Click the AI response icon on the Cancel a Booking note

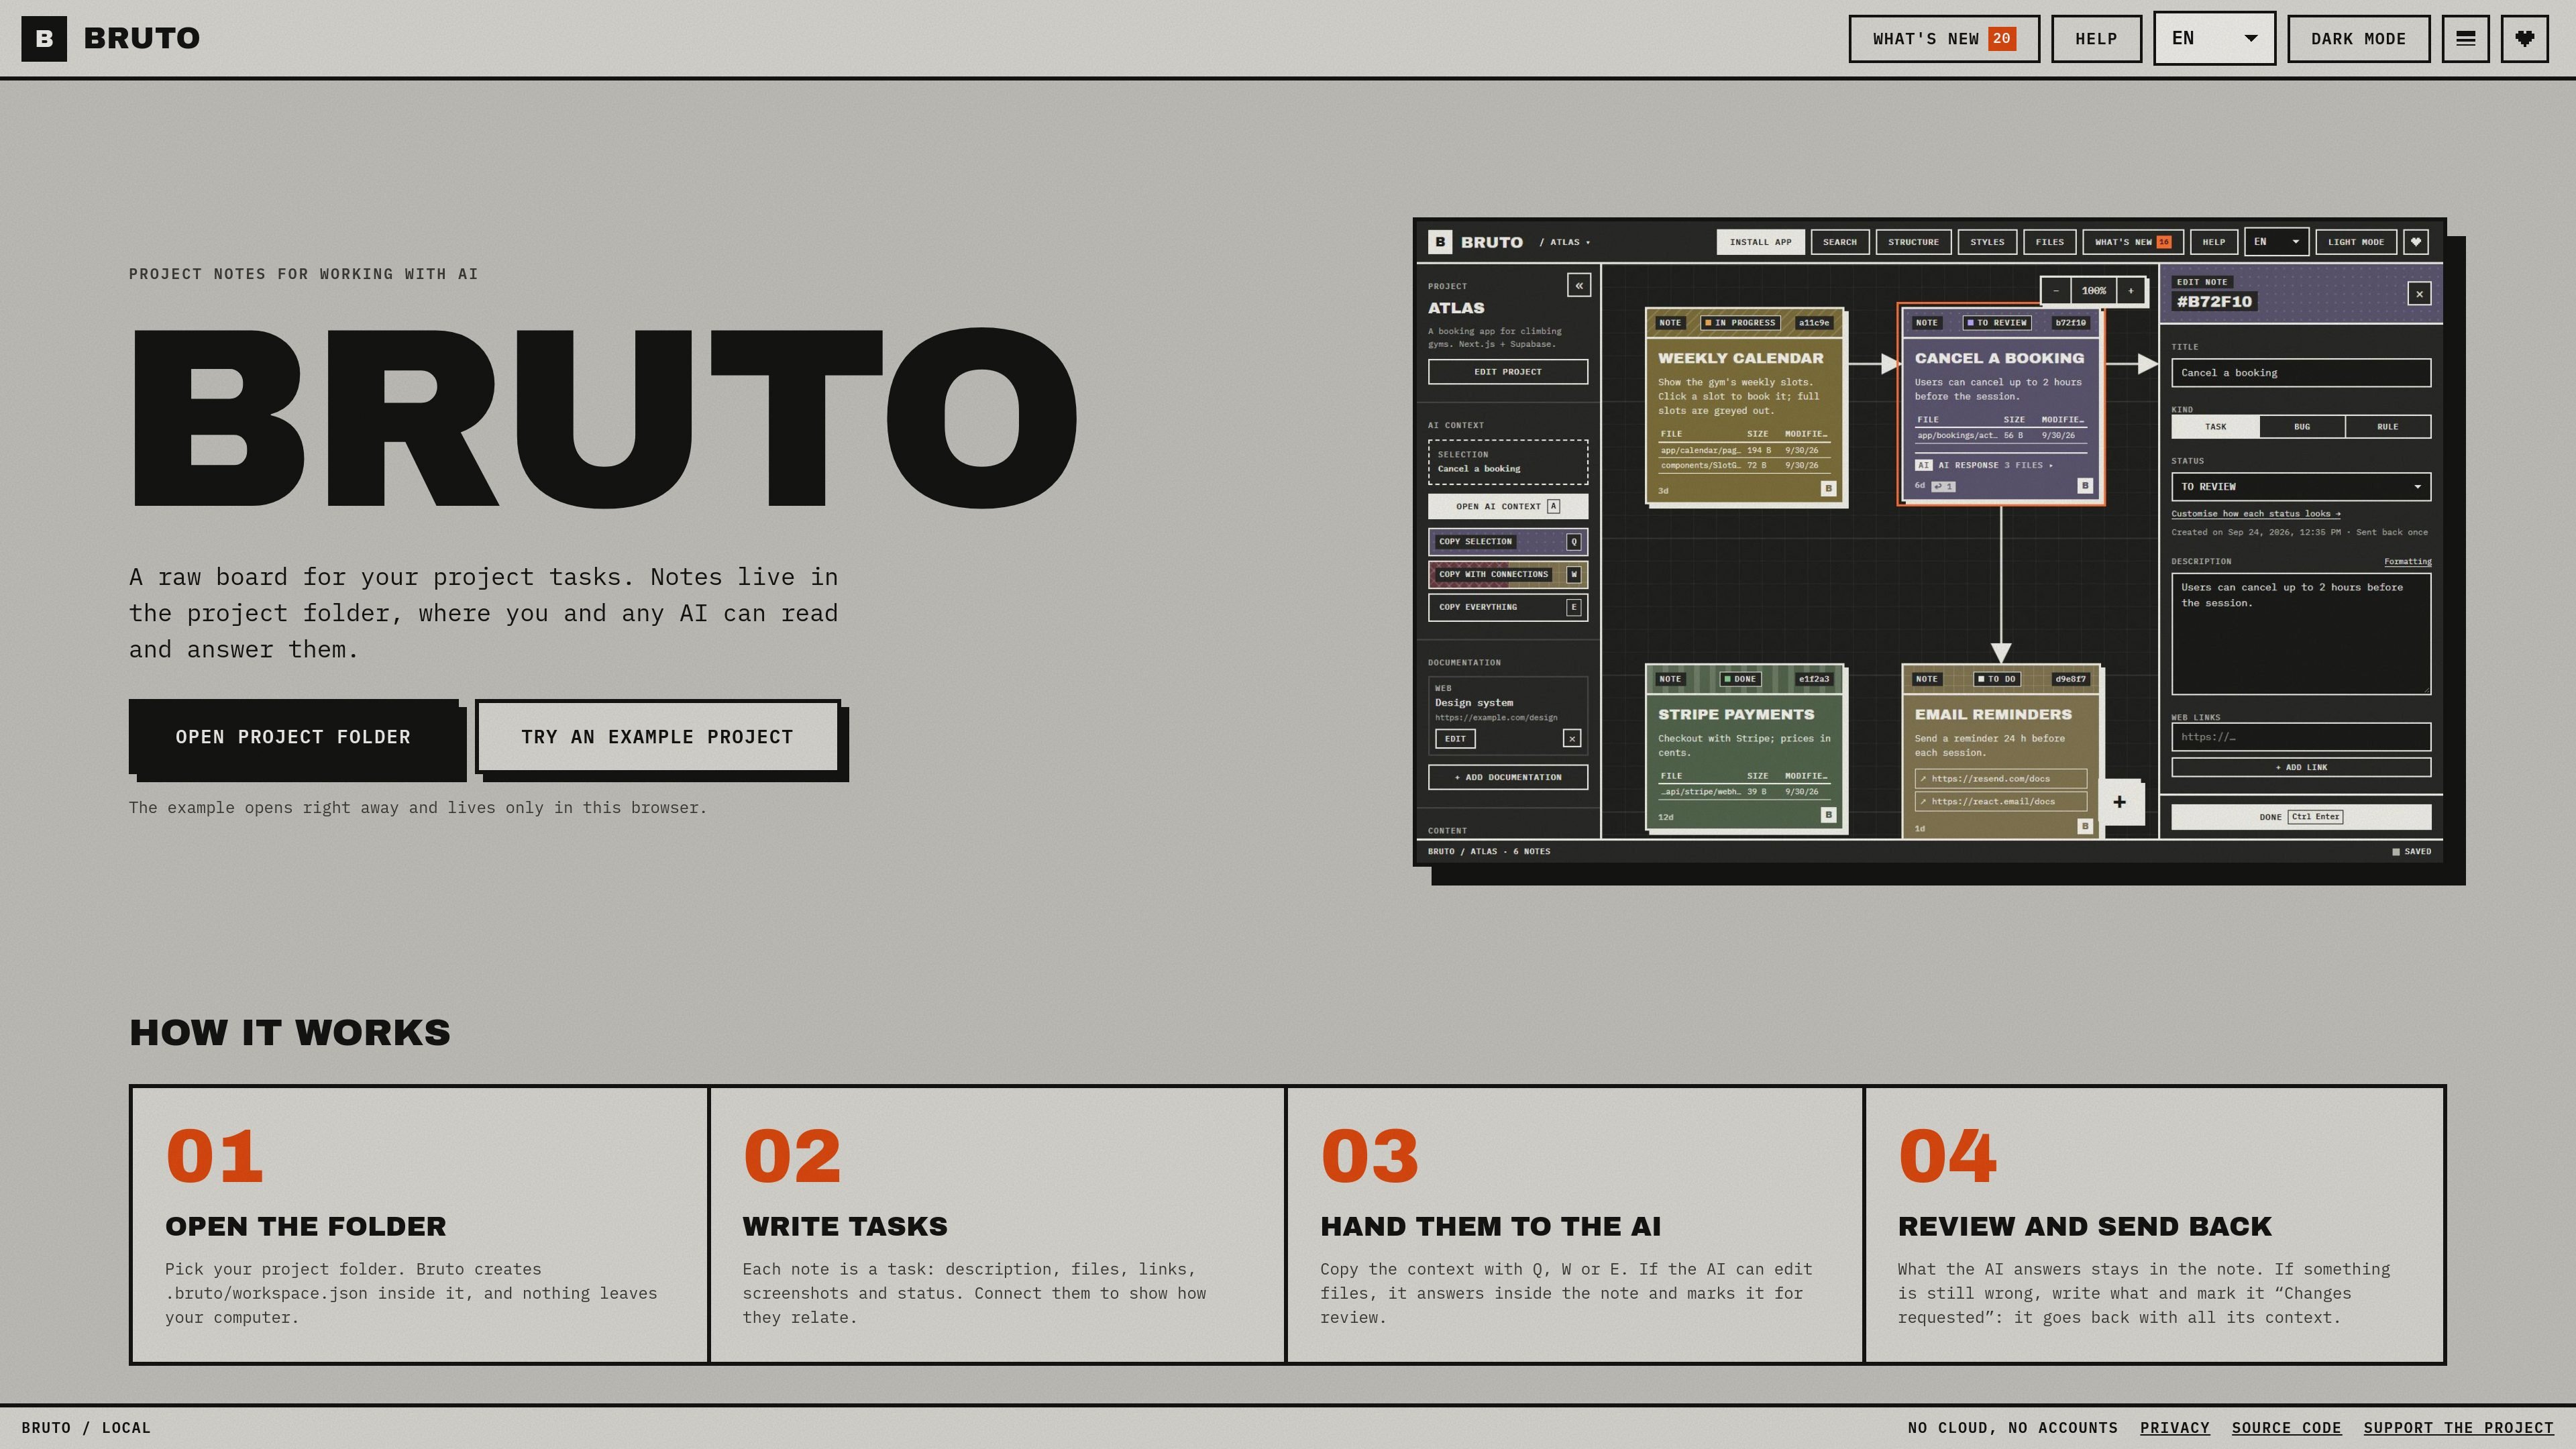click(1923, 465)
